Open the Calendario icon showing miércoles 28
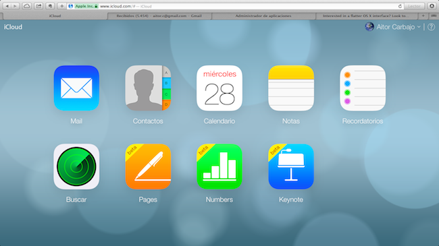Image resolution: width=439 pixels, height=246 pixels. [x=219, y=88]
